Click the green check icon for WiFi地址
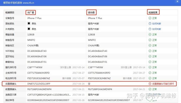Screen dimensions: 181x103 150,51
